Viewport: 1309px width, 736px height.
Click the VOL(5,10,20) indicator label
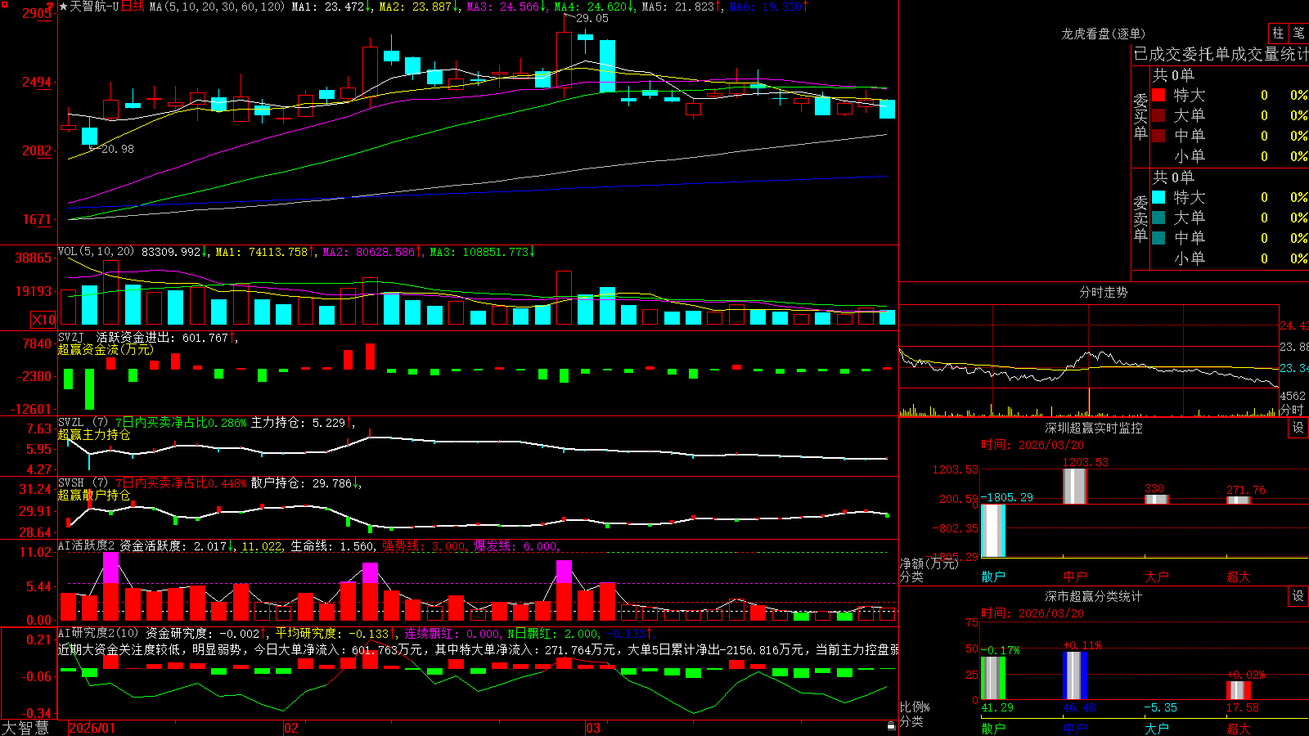click(x=97, y=252)
